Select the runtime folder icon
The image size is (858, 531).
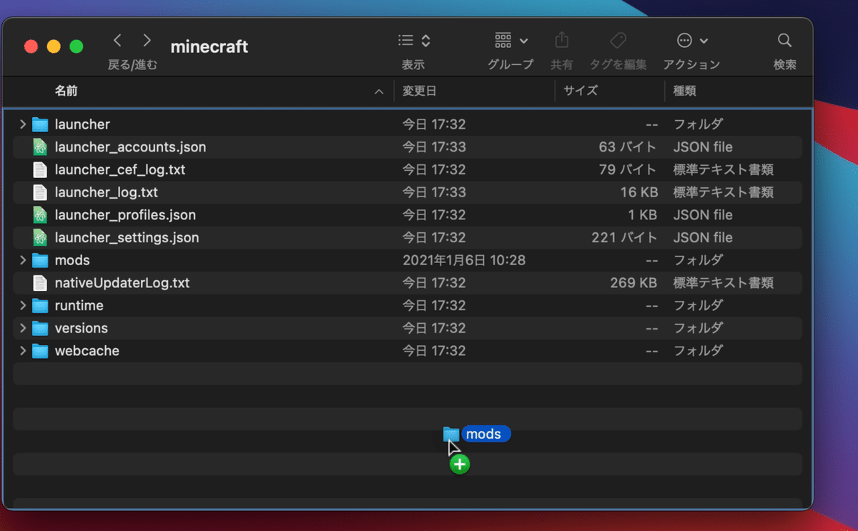pyautogui.click(x=40, y=306)
